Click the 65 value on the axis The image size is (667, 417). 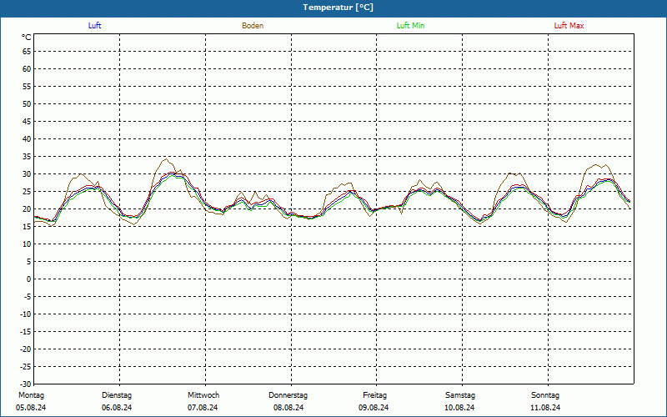pos(27,52)
